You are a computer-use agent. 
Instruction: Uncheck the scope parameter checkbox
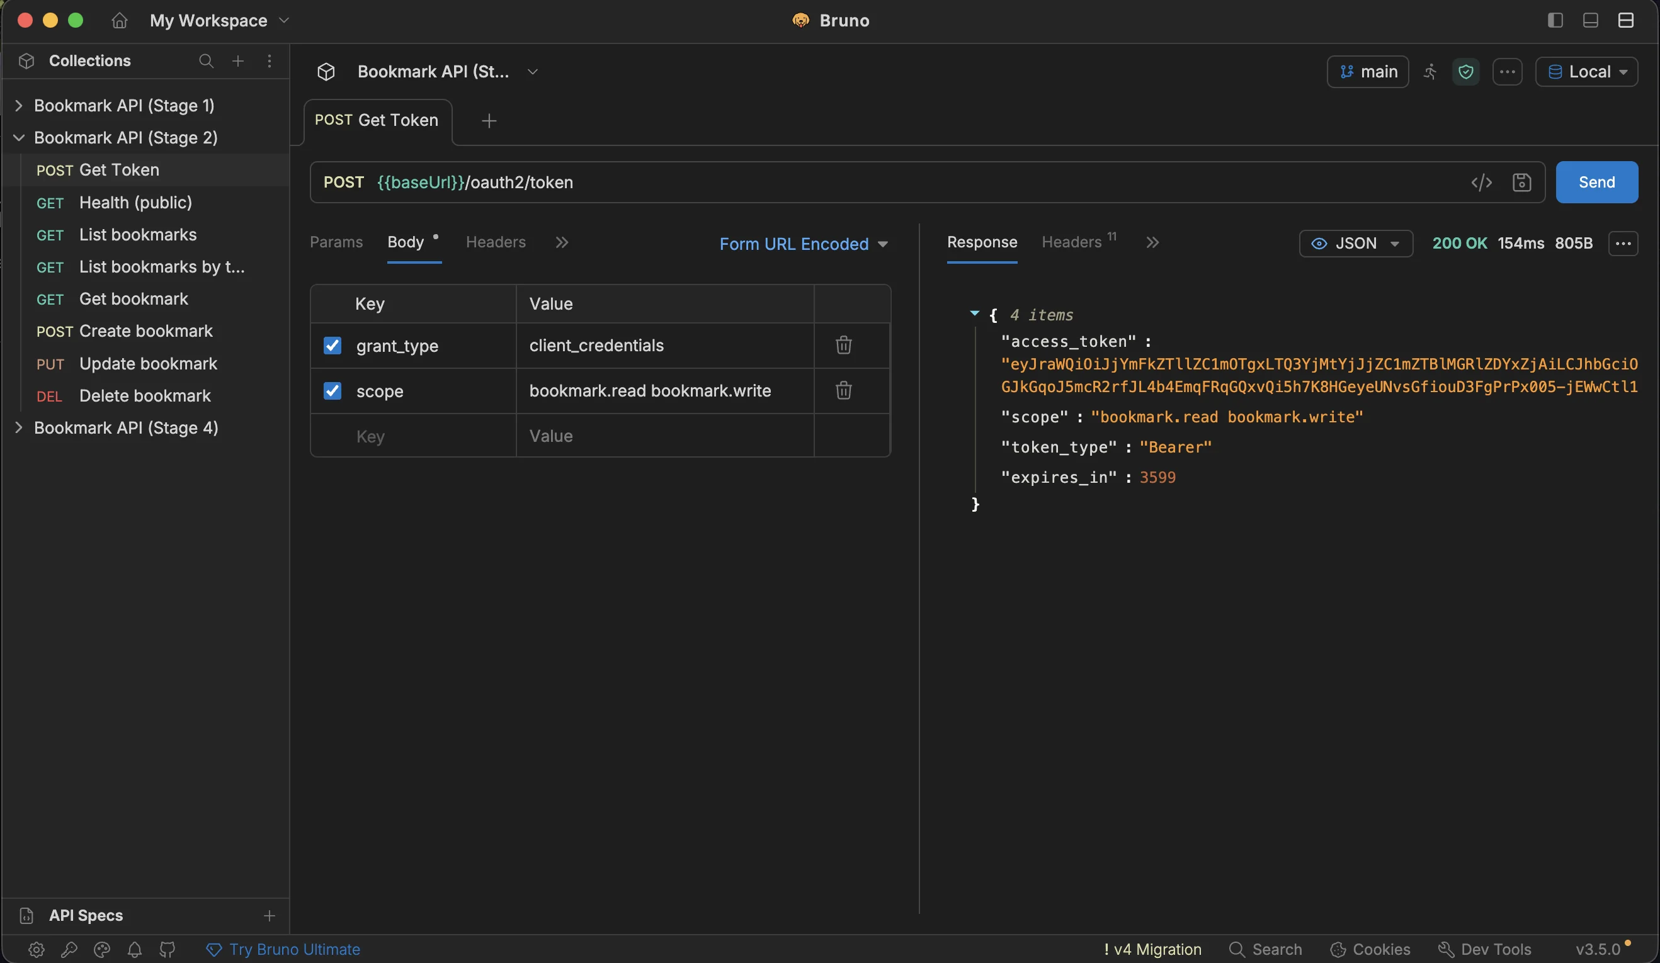pyautogui.click(x=333, y=391)
